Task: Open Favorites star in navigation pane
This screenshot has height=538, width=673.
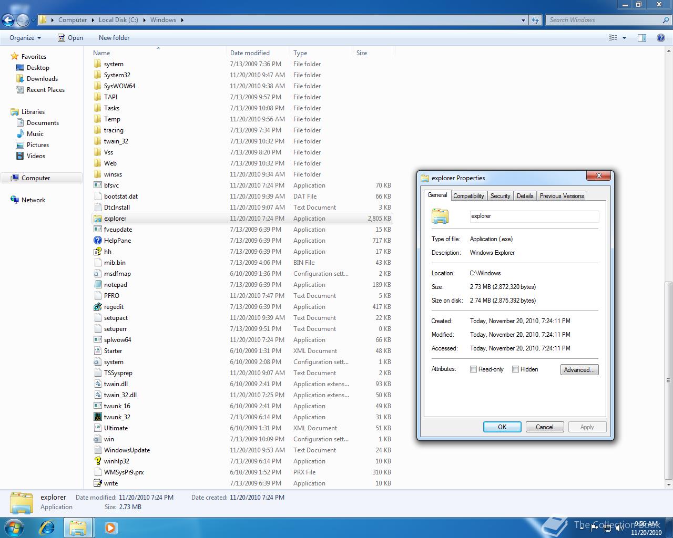Action: tap(15, 56)
